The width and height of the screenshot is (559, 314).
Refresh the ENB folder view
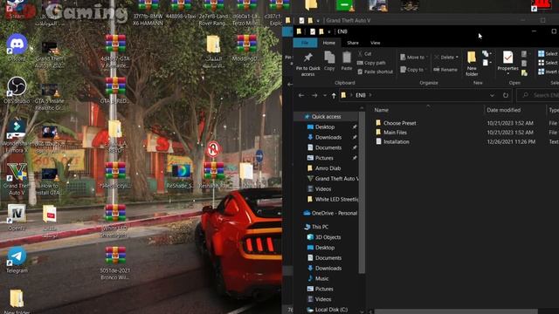506,95
